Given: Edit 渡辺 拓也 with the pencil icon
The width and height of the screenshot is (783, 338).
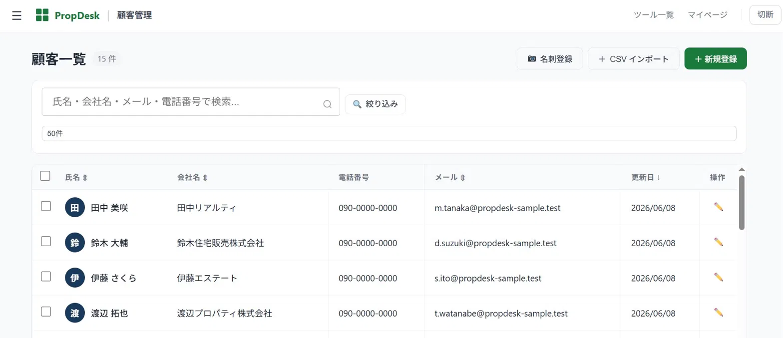Looking at the screenshot, I should pos(719,313).
